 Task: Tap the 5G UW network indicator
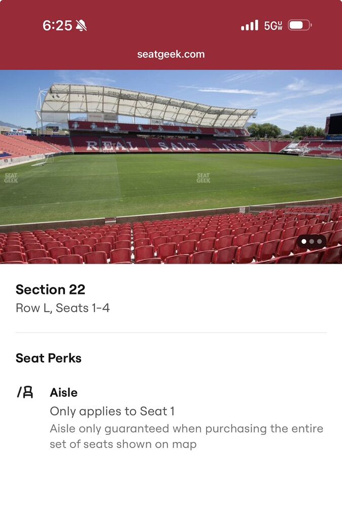273,26
